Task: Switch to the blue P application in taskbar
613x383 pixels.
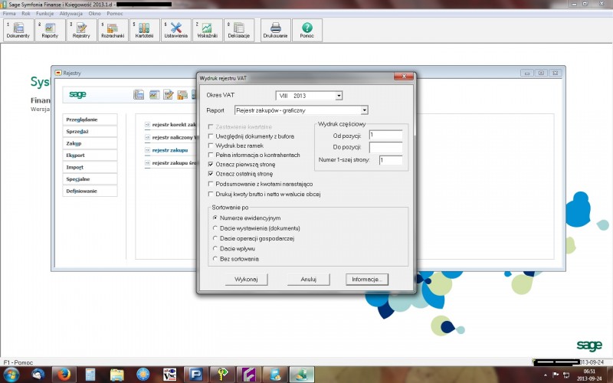Action: 195,375
